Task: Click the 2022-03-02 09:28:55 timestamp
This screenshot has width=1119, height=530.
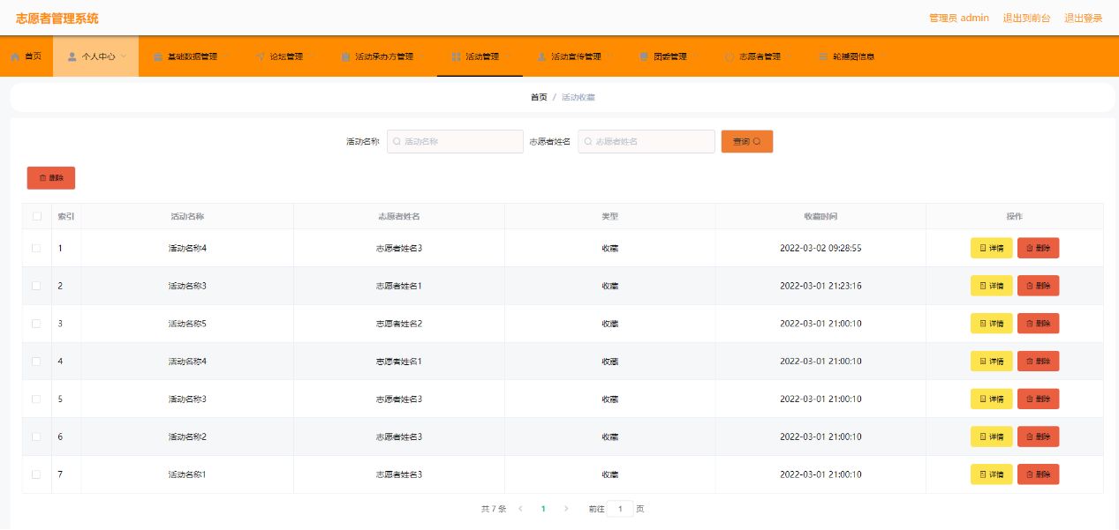Action: click(820, 248)
